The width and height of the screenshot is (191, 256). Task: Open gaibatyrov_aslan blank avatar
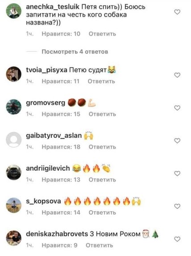click(14, 140)
